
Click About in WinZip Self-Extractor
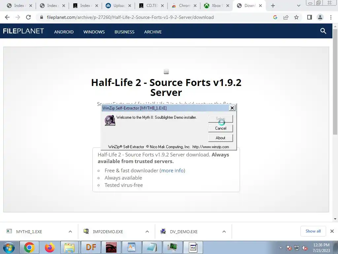(x=220, y=138)
